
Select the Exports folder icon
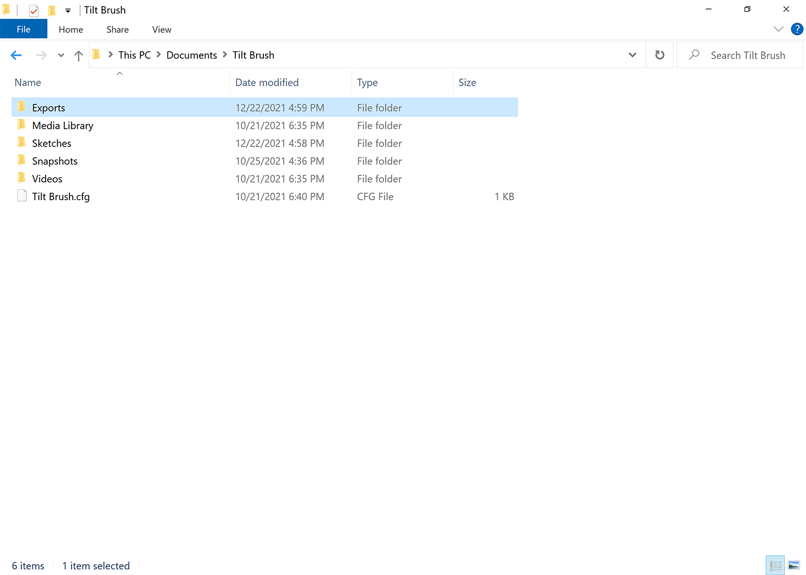[x=22, y=107]
